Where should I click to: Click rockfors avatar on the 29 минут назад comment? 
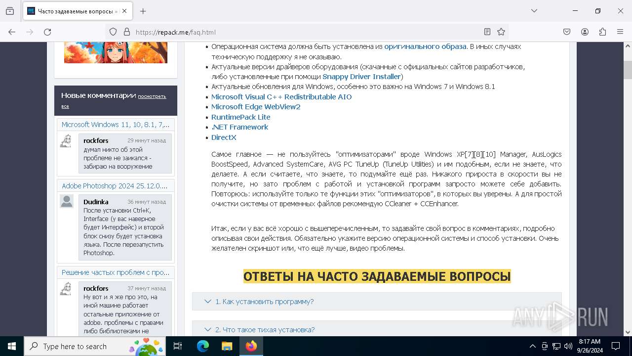66,140
